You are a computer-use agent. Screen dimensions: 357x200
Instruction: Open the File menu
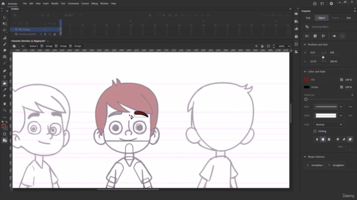(25, 4)
